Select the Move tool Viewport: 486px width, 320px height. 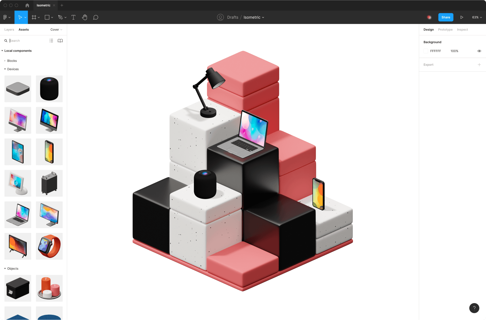pos(20,17)
